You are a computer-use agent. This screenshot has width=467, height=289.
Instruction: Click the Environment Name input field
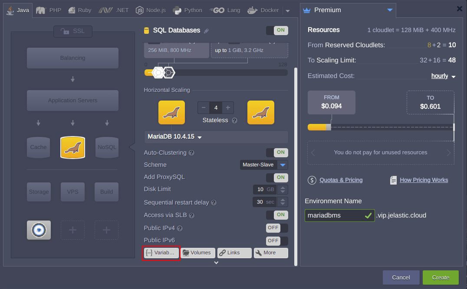[x=334, y=215]
